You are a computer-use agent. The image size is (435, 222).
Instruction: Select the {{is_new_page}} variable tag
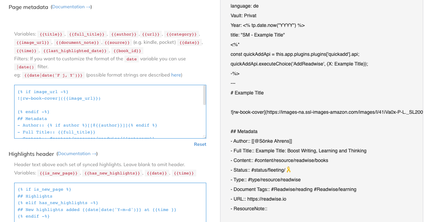pyautogui.click(x=58, y=173)
